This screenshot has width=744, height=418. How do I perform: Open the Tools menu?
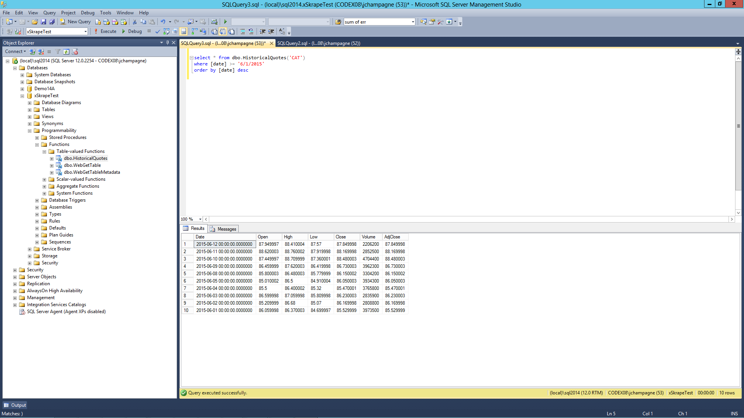(x=105, y=12)
